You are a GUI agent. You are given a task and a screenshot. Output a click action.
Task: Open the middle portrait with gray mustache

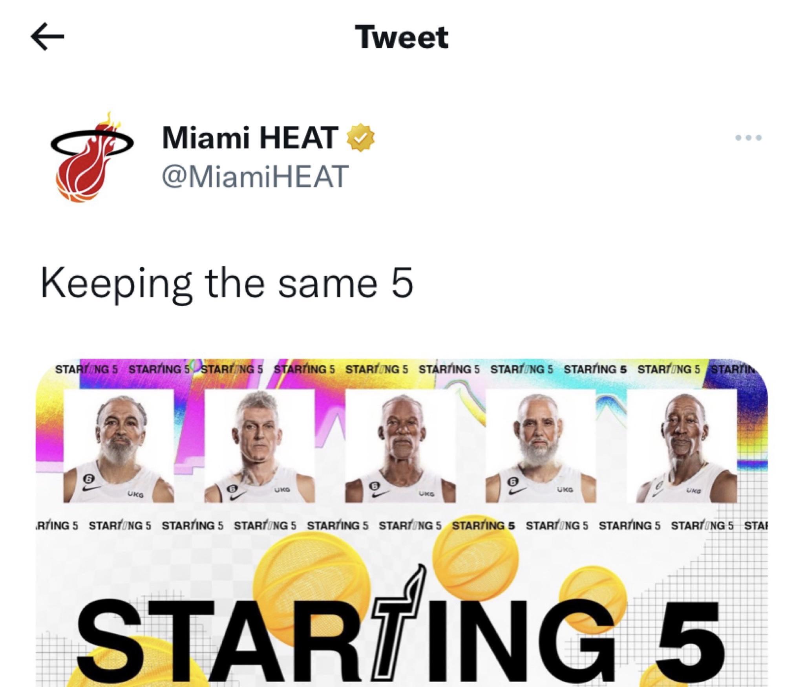(x=400, y=445)
